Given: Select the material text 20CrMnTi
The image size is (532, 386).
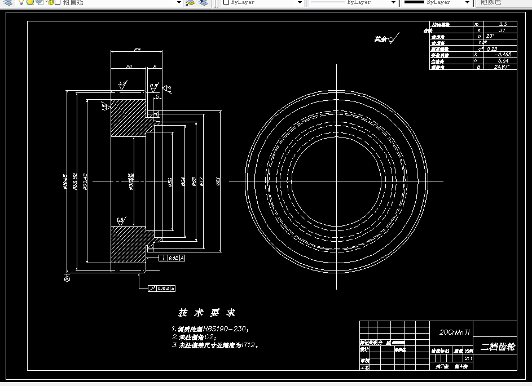Looking at the screenshot, I should click(x=455, y=332).
